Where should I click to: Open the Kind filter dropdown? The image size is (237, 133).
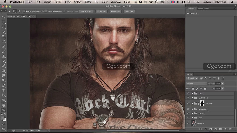[x=192, y=78]
